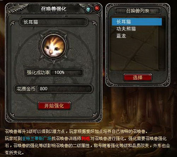Viewport: 177px width, 157px height.
Task: Start enhancing with 开始强化 button
Action: pyautogui.click(x=54, y=106)
